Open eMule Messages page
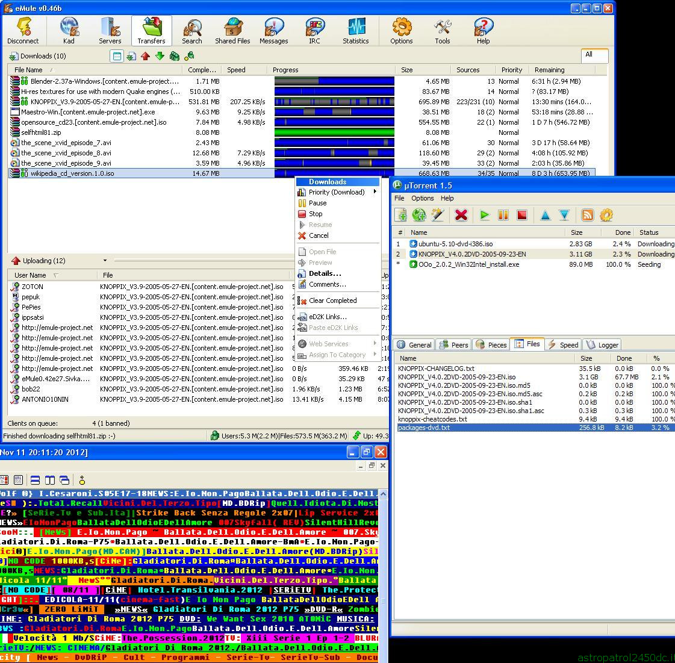Viewport: 675px width, 663px height. [x=274, y=31]
